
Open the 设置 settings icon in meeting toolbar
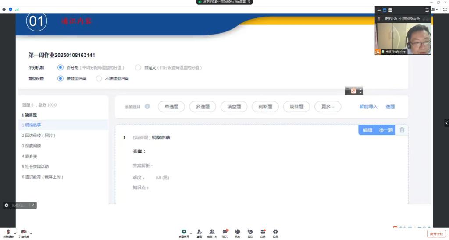tap(275, 232)
